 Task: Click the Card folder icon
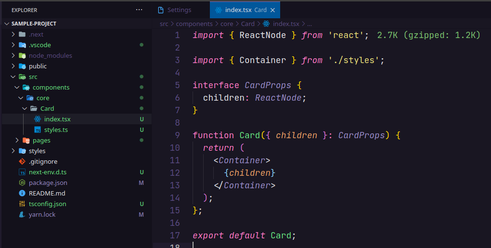34,109
